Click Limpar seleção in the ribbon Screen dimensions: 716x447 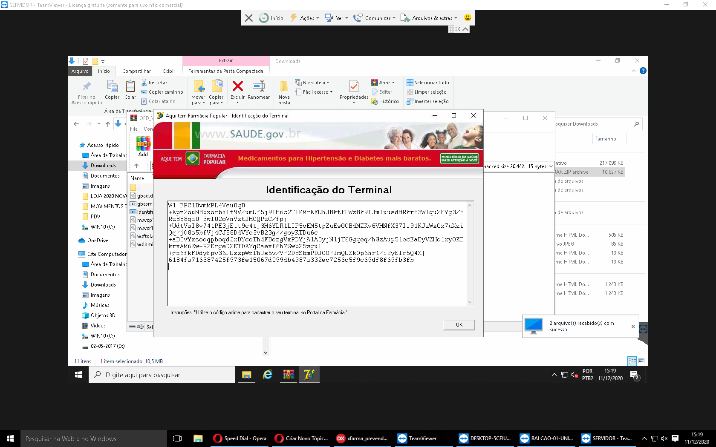[426, 92]
